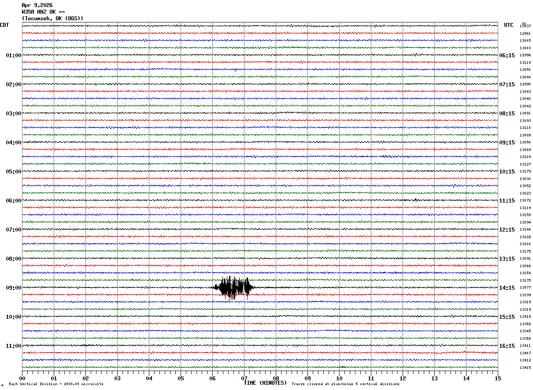Click minute 00 on the bottom axis

point(22,378)
